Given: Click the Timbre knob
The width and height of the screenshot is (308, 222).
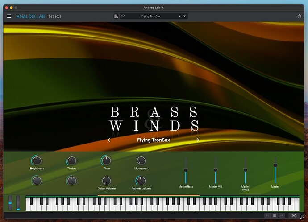Looking at the screenshot, I should (72, 161).
